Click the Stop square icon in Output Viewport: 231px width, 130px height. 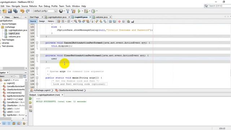[x=30, y=107]
